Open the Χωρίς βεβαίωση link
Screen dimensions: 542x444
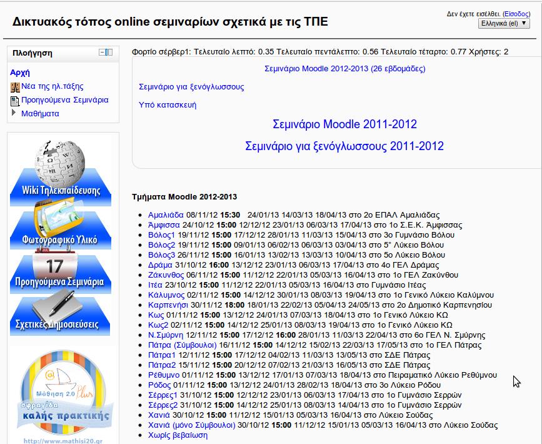[x=178, y=435]
